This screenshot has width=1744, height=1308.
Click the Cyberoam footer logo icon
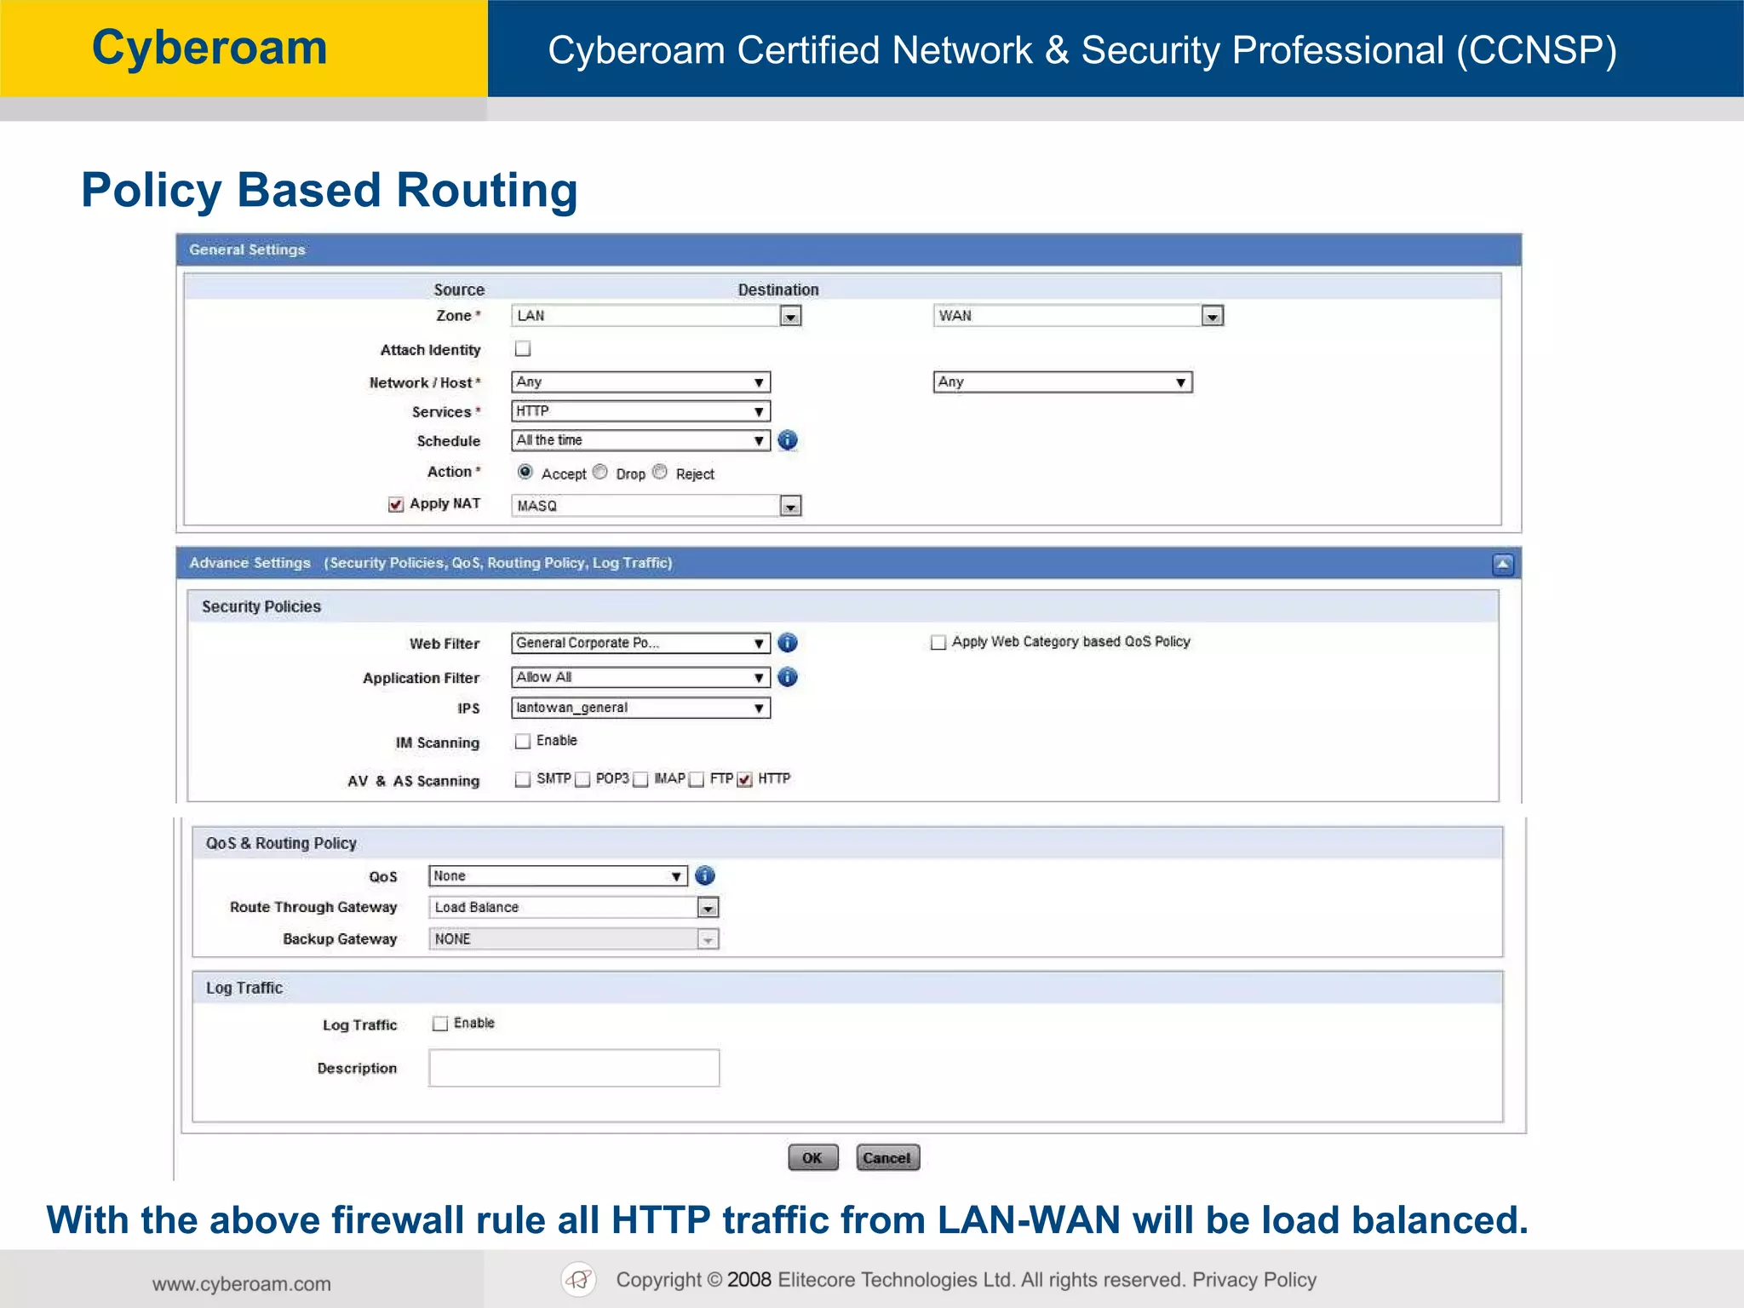click(579, 1279)
